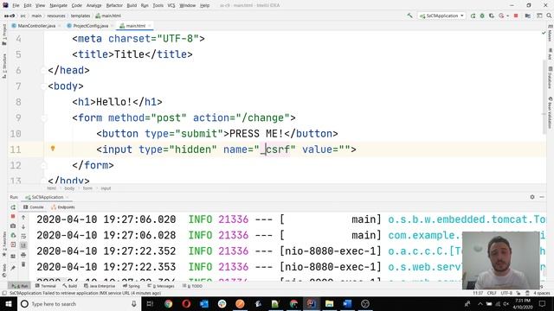This screenshot has width=554, height=311.
Task: Click the Run with Coverage icon
Action: pyautogui.click(x=492, y=16)
